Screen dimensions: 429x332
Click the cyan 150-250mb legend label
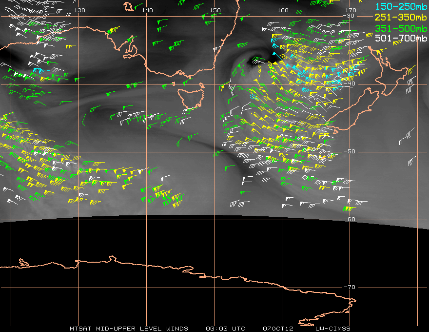click(401, 6)
